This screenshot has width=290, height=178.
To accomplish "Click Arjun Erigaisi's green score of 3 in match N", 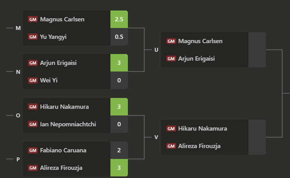I will (119, 63).
